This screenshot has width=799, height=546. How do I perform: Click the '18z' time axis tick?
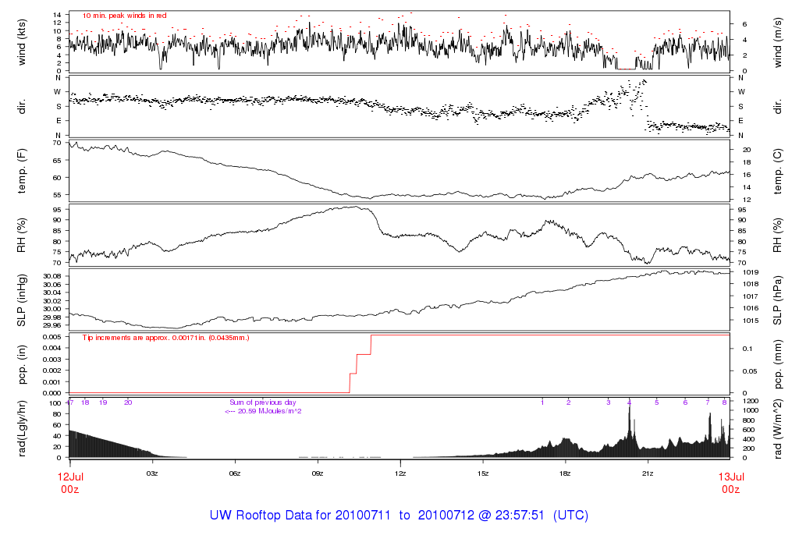[565, 473]
